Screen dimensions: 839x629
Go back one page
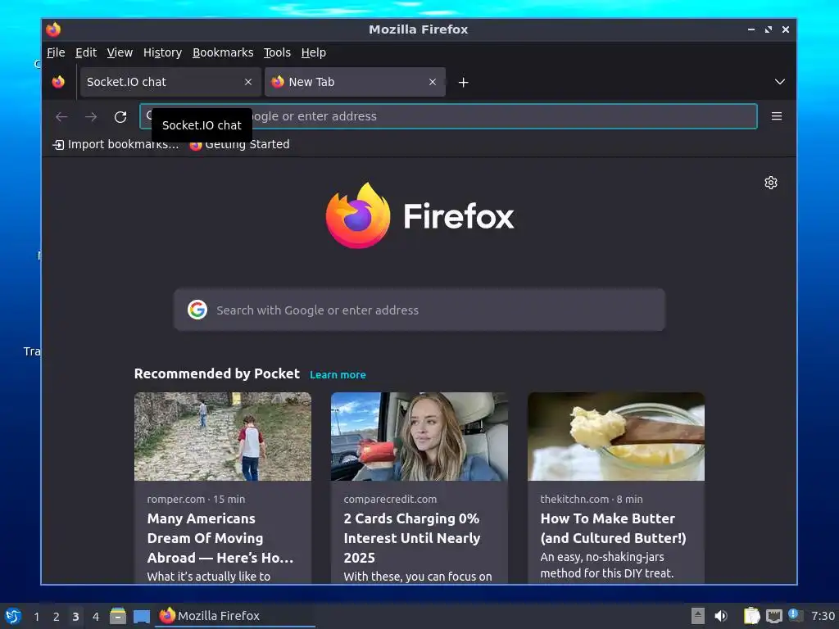pos(61,116)
